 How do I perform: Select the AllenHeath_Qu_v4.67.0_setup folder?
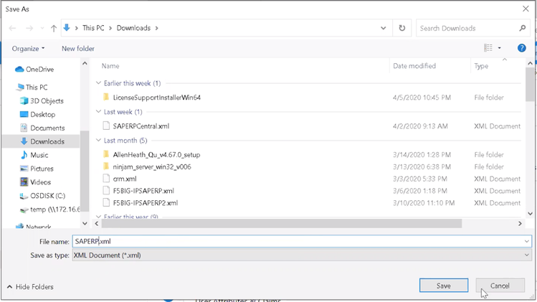pos(156,155)
